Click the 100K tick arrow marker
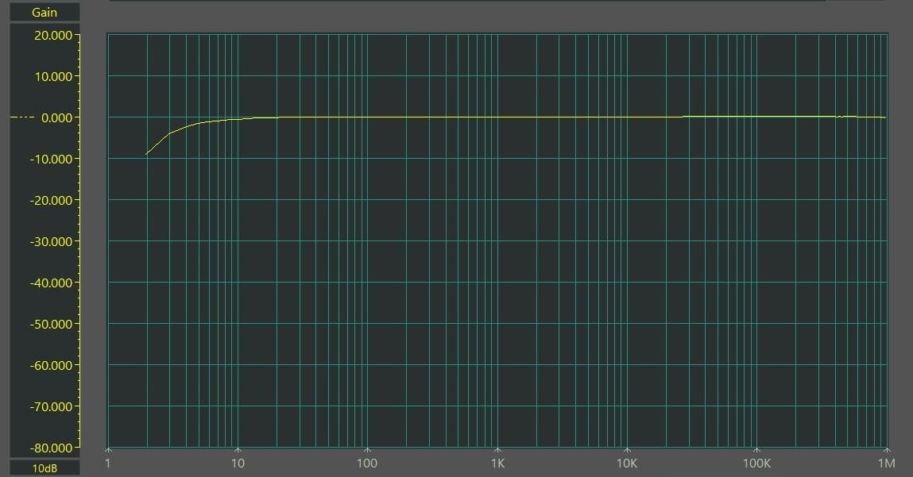913x477 pixels. pyautogui.click(x=756, y=449)
